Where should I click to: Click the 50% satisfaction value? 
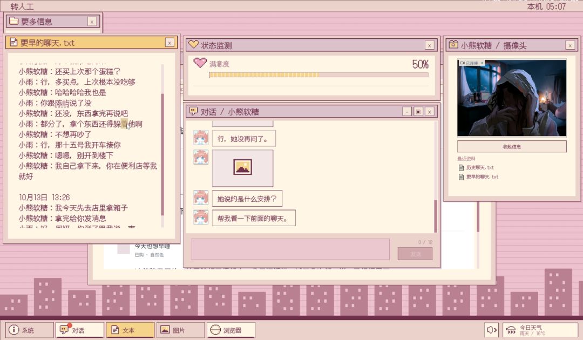coord(420,64)
